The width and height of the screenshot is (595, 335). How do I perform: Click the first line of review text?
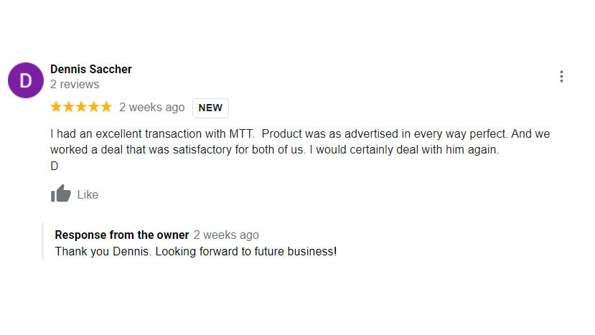(299, 134)
